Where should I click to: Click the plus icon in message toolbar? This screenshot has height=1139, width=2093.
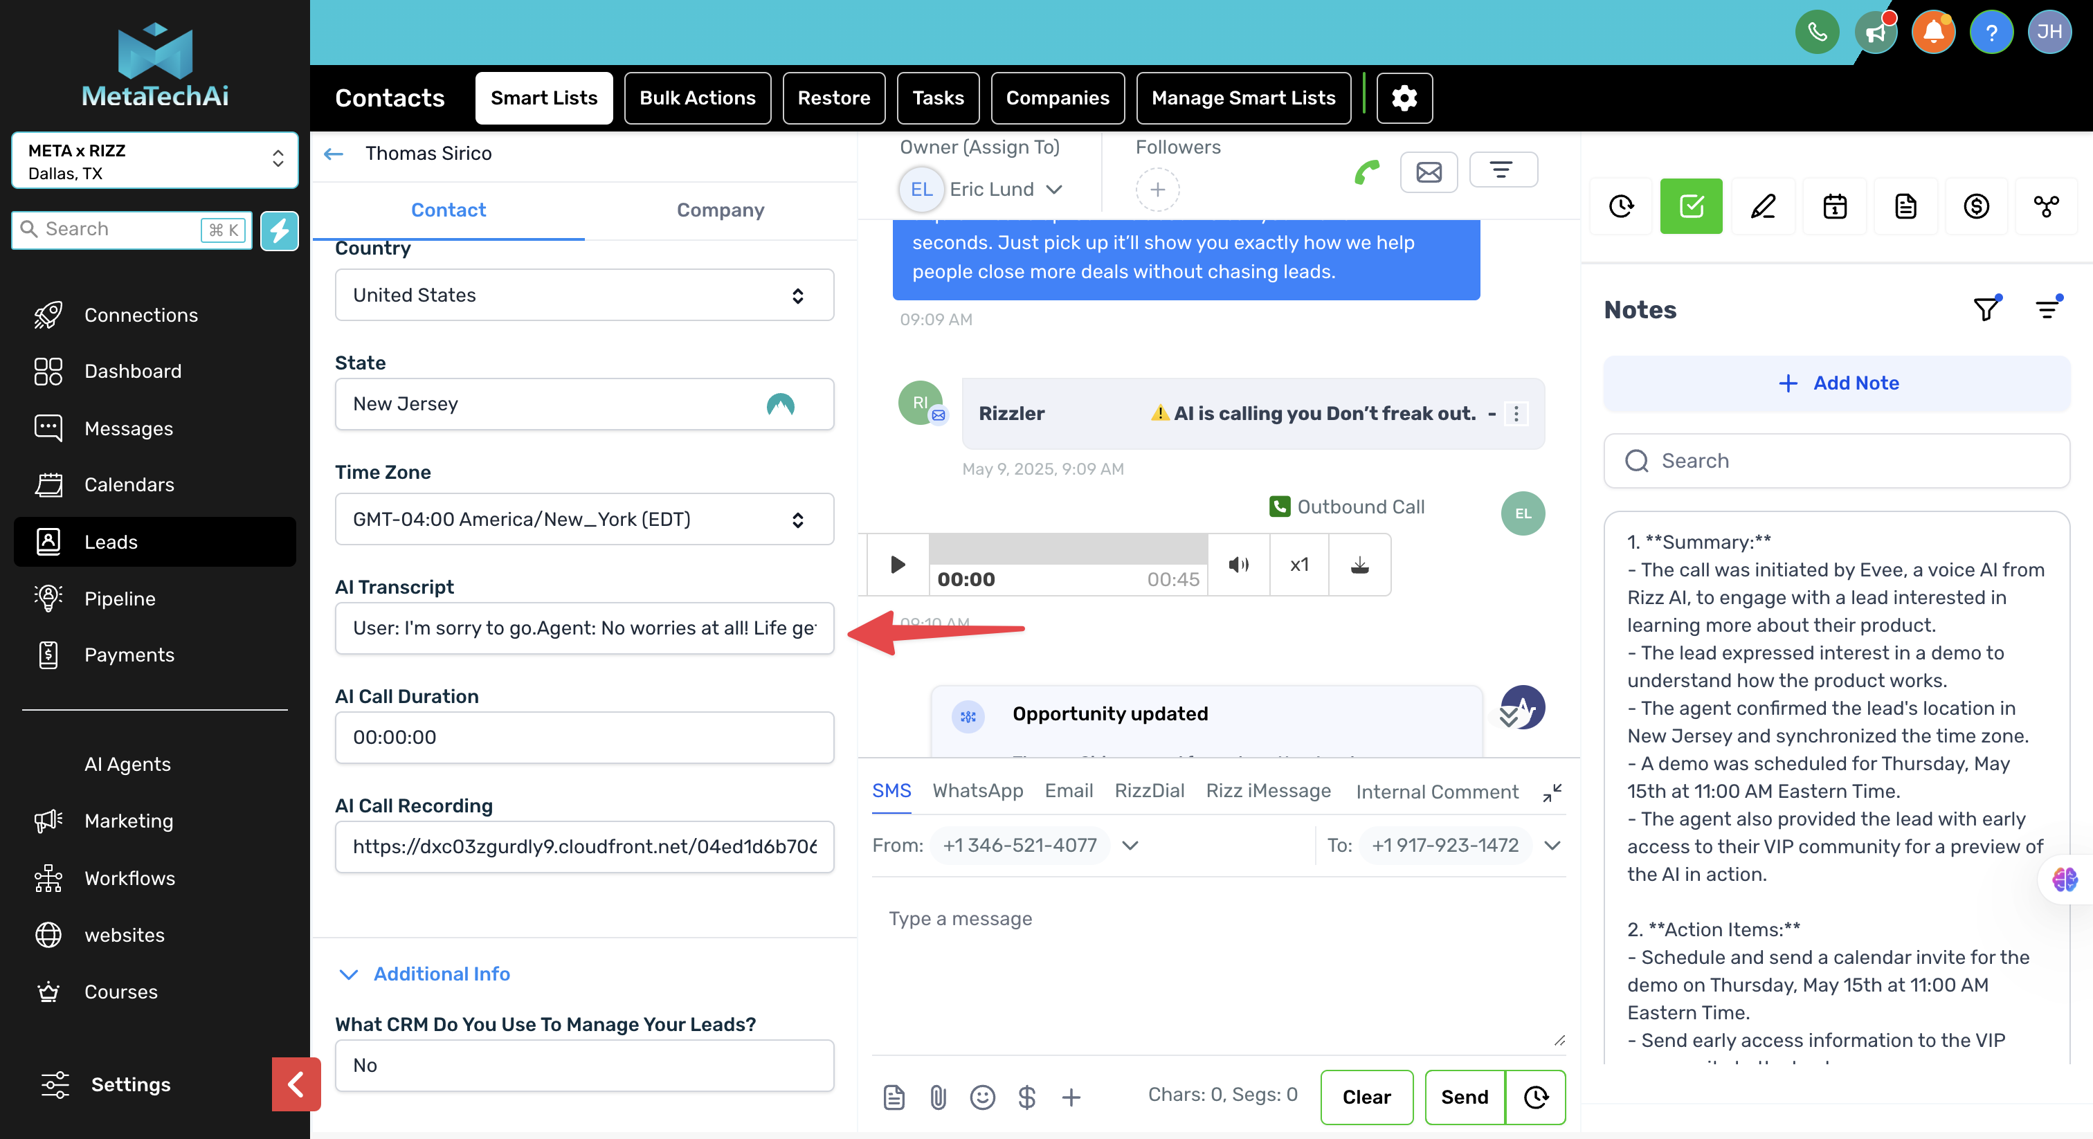(x=1071, y=1097)
